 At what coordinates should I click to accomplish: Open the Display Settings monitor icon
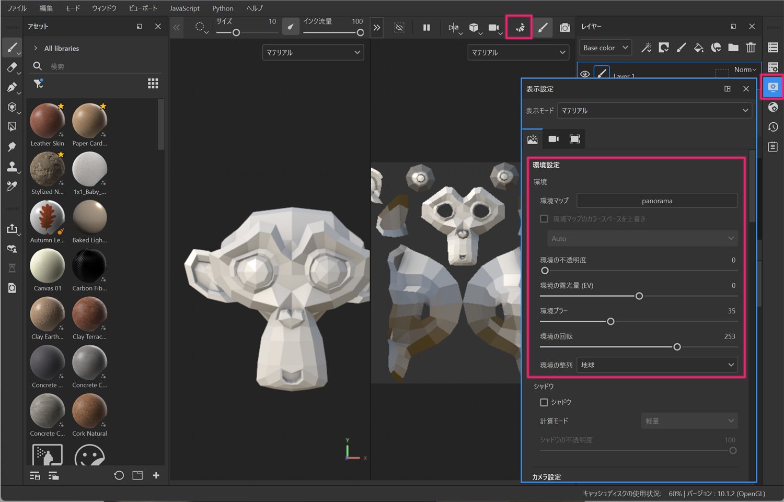(773, 87)
